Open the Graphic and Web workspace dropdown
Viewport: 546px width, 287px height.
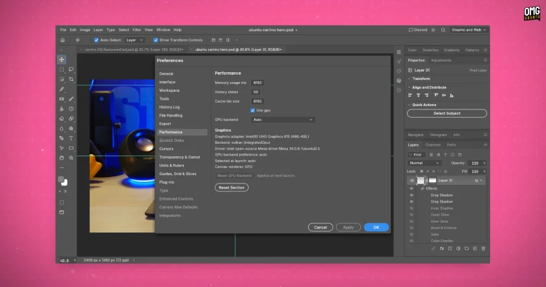[469, 30]
